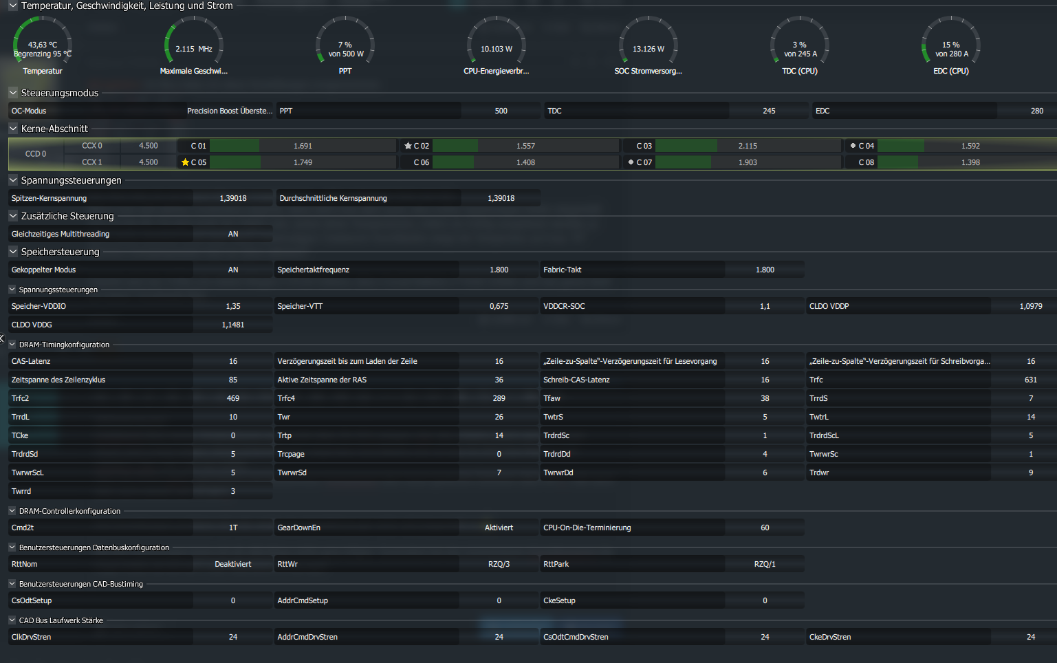Click the ClkDrvStren value 24
Image resolution: width=1057 pixels, height=663 pixels.
click(x=233, y=637)
